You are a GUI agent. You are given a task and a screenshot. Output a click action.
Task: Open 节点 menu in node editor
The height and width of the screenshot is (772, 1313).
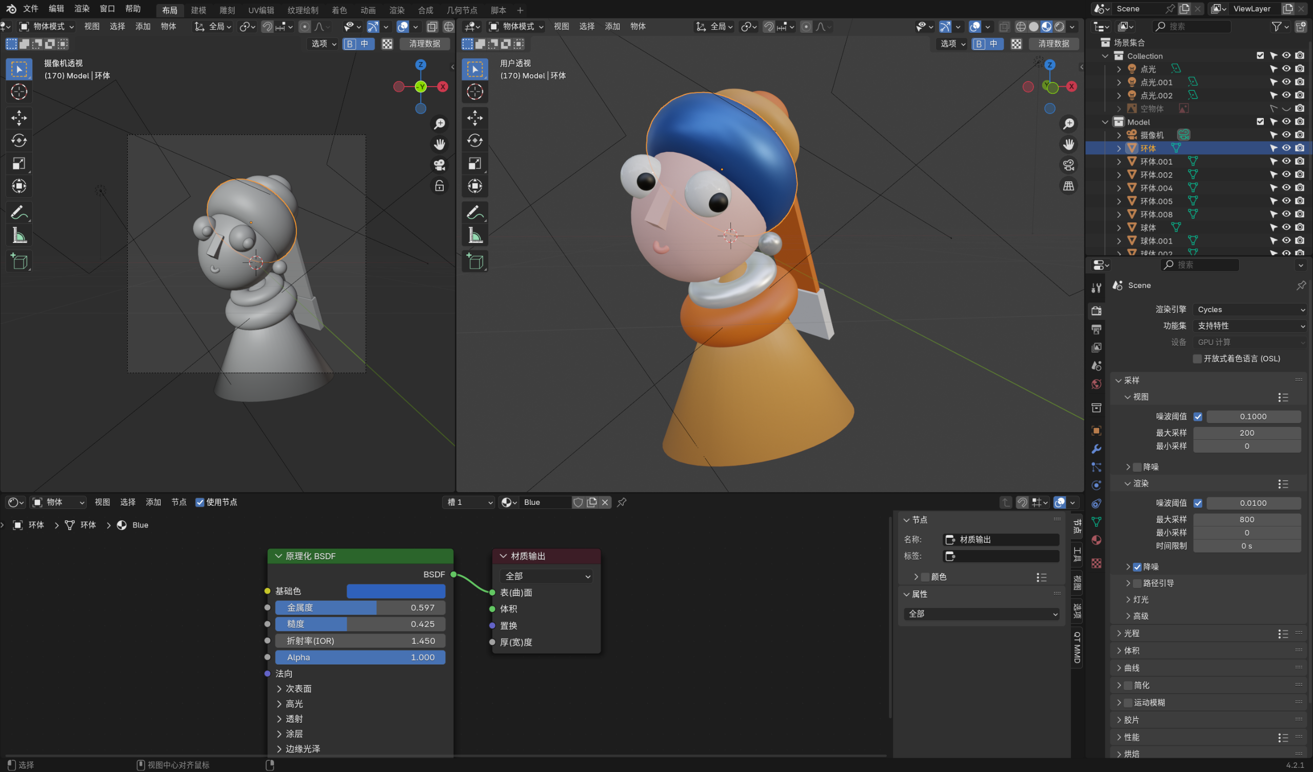(178, 502)
